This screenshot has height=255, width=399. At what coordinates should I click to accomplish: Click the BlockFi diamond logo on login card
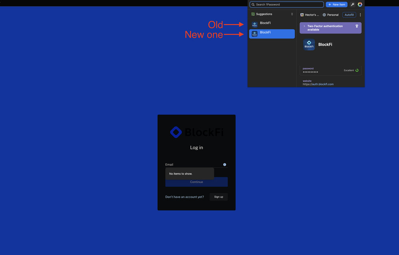(x=176, y=132)
